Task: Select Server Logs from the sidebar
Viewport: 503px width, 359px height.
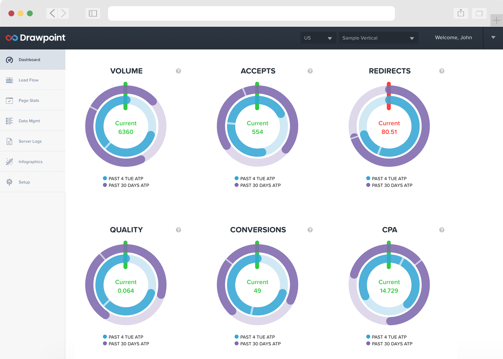Action: 30,141
